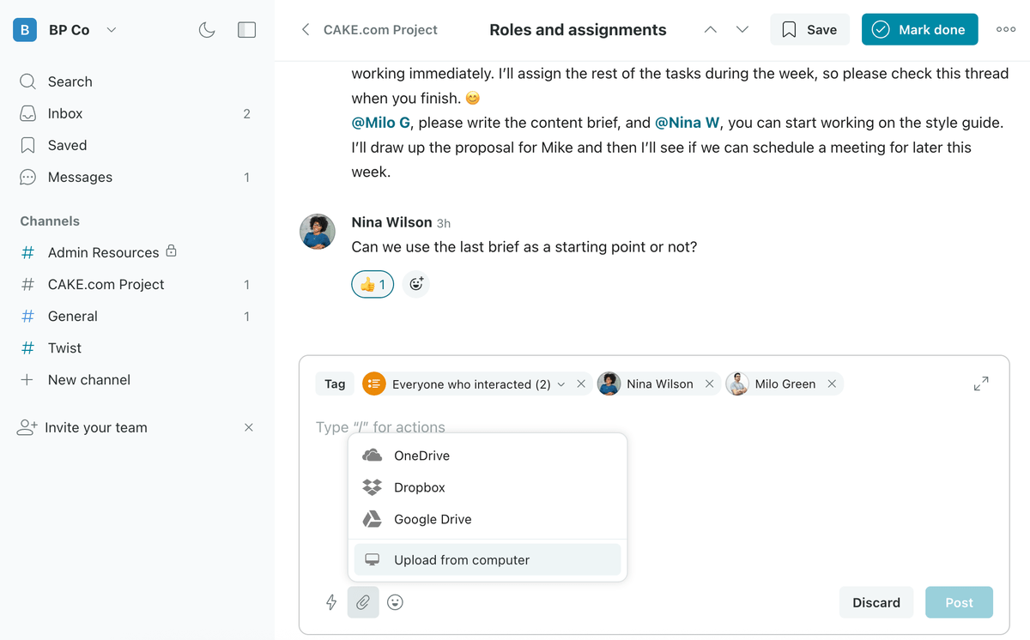Collapse the sidebar with the panel icon
Screen dimensions: 1030x640
pos(247,30)
